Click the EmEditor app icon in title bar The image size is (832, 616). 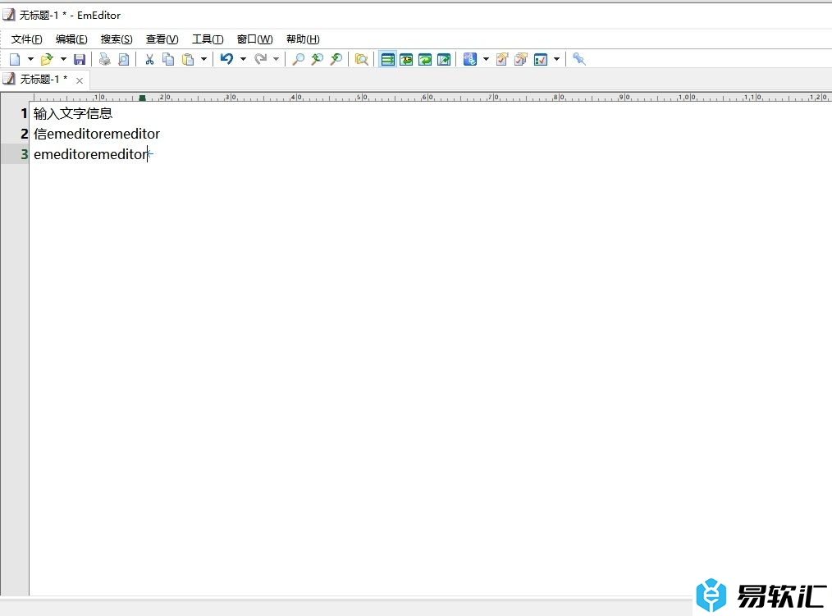tap(9, 15)
